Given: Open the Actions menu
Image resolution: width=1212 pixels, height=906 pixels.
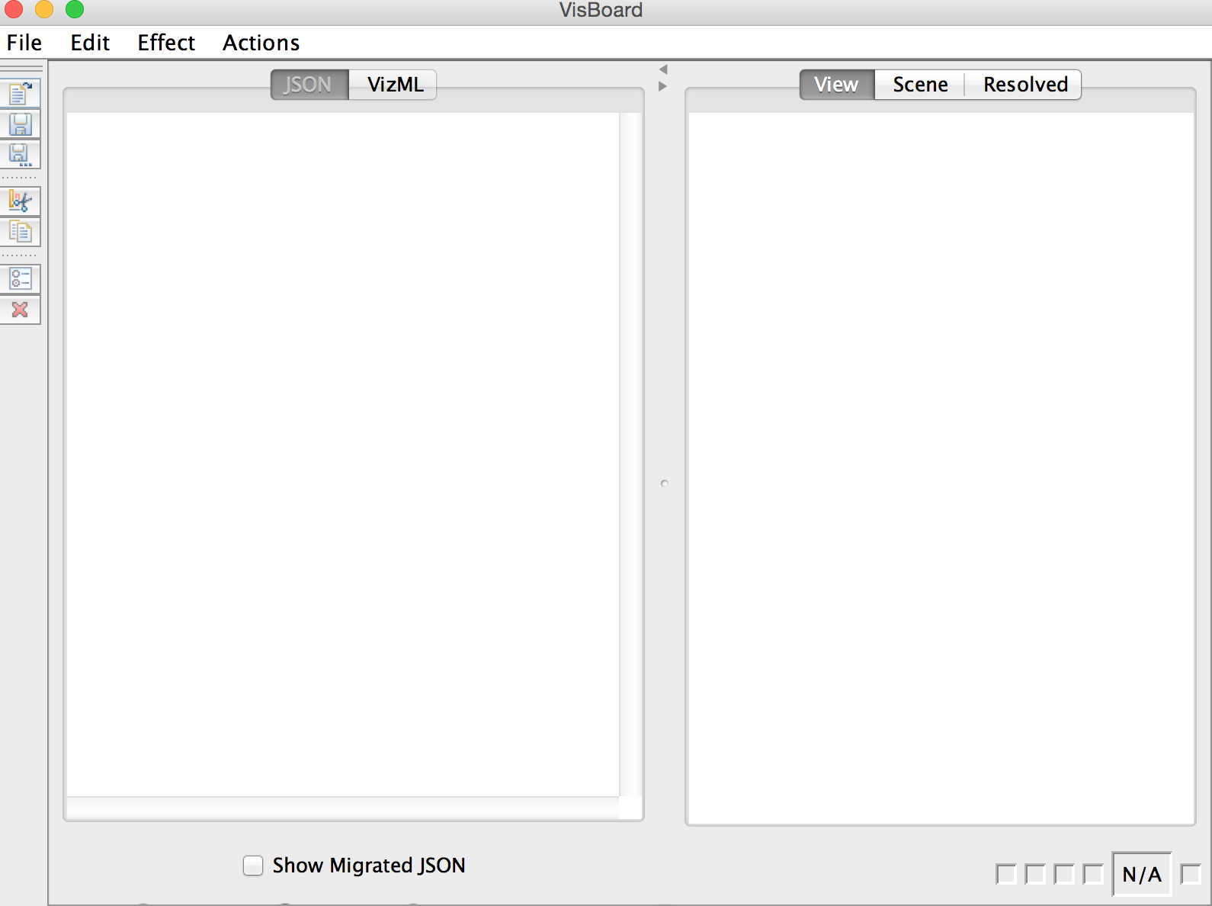Looking at the screenshot, I should coord(261,43).
